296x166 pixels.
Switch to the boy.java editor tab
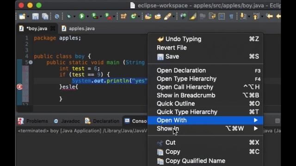(37, 29)
